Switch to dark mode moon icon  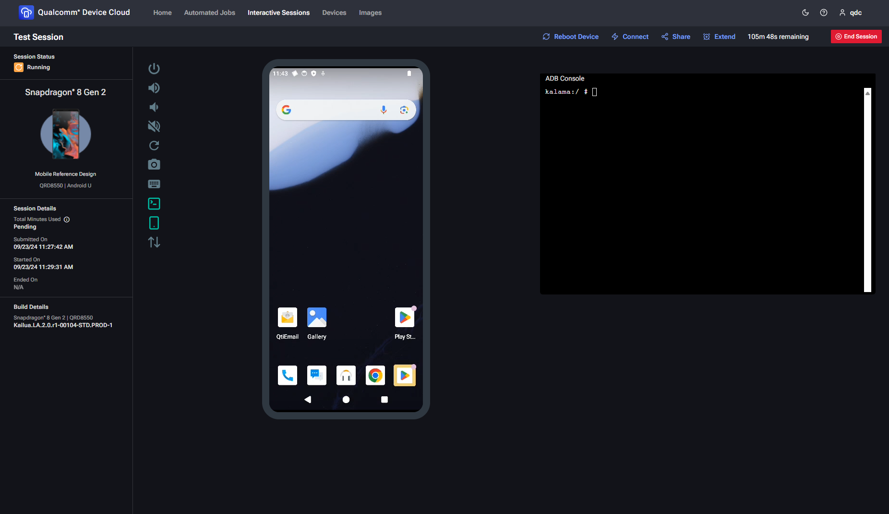[805, 12]
